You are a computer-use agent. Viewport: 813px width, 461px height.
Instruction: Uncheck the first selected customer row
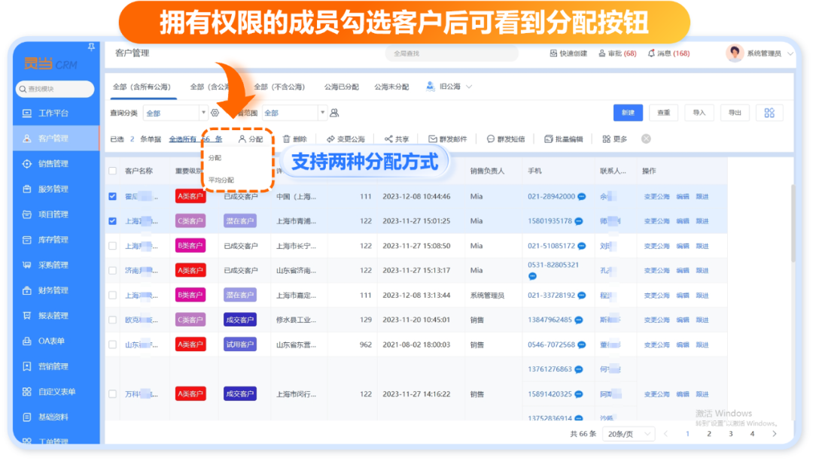point(112,196)
